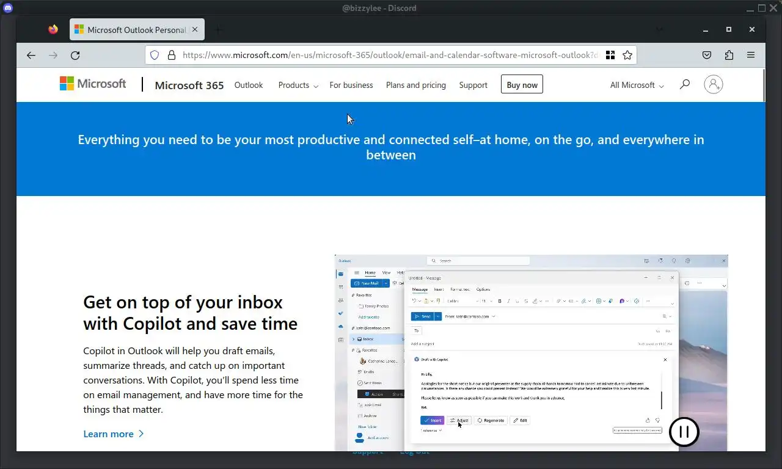Click the Discord icon in the title bar
Viewport: 782px width, 469px height.
pos(8,8)
